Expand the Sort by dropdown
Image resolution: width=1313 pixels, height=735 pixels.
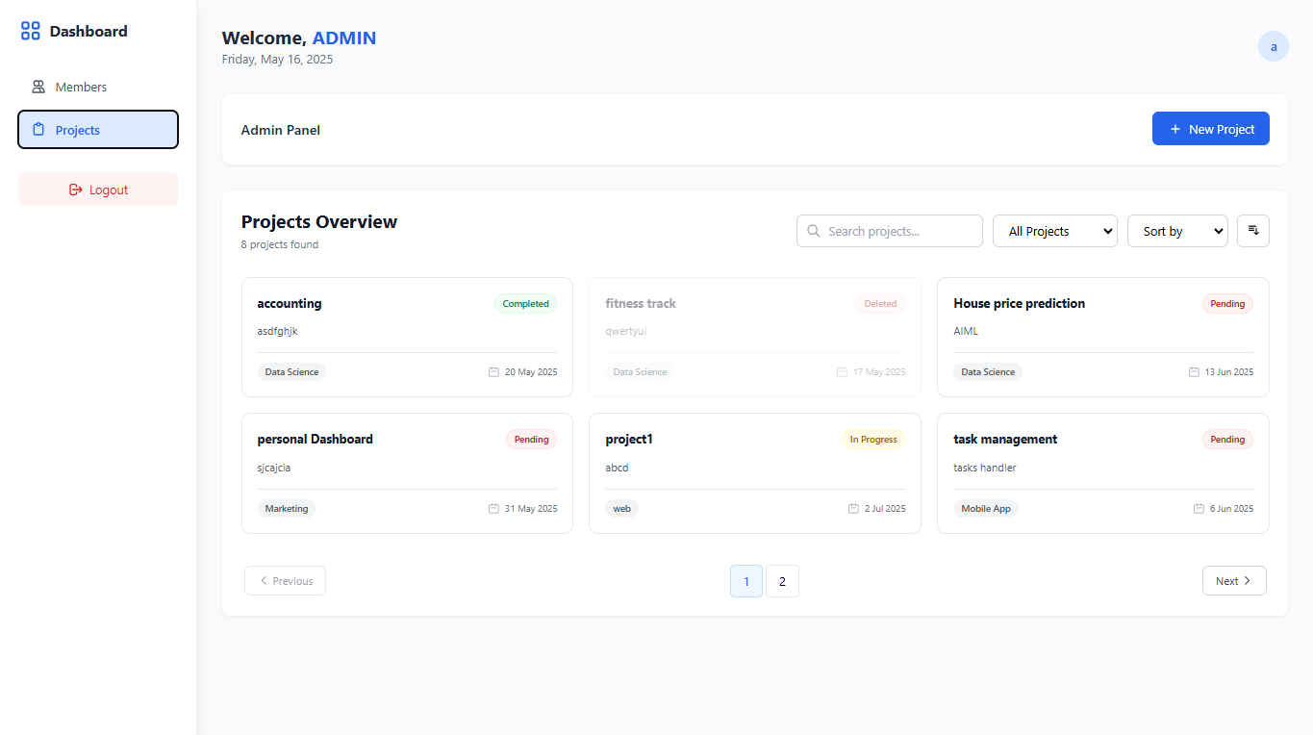[x=1176, y=231]
